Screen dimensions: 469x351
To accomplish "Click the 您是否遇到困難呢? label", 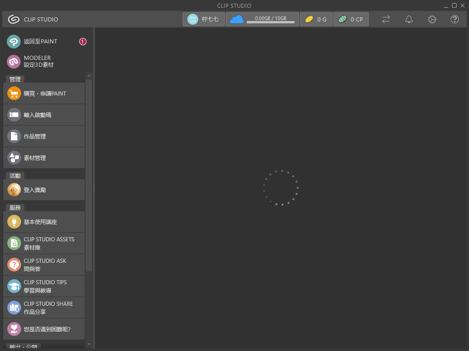I will 47,329.
